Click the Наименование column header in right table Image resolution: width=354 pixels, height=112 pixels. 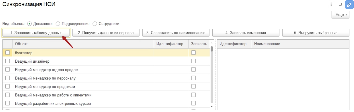click(x=301, y=44)
